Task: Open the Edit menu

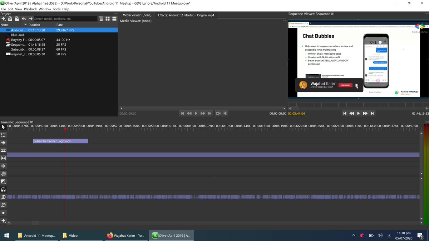Action: pyautogui.click(x=11, y=9)
